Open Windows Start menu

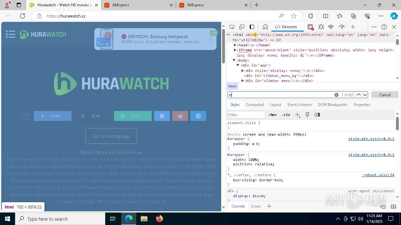pos(8,219)
